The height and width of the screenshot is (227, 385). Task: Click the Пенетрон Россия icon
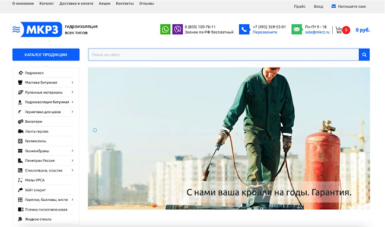20,161
